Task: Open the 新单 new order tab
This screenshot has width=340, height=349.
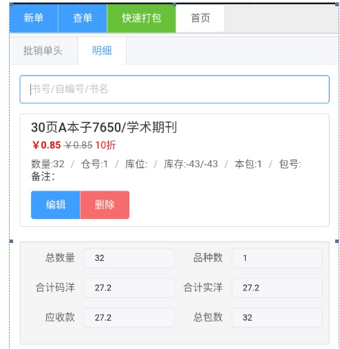Action: pyautogui.click(x=34, y=18)
